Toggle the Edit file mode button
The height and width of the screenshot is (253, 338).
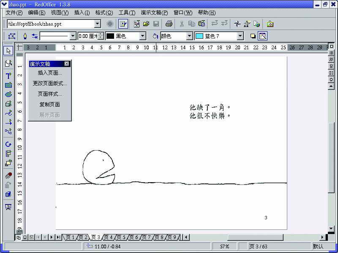[123, 24]
